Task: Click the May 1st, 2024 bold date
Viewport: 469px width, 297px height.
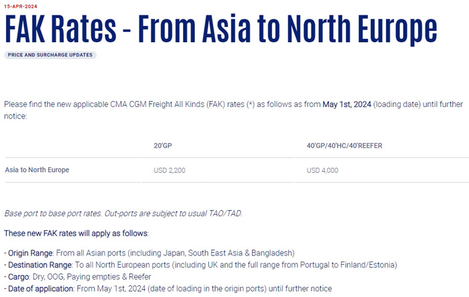Action: 346,104
